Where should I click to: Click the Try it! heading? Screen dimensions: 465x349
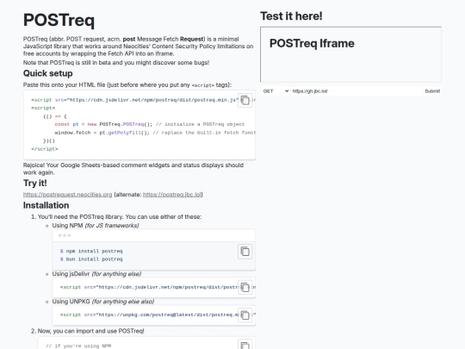[x=35, y=183]
